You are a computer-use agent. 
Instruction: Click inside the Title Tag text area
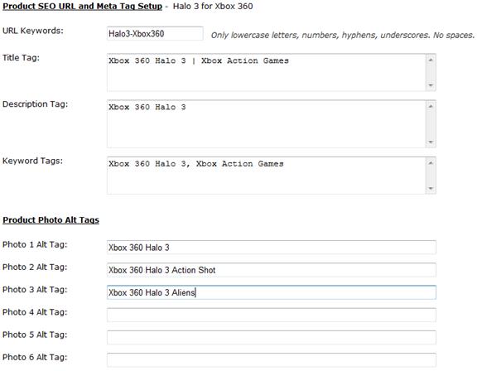click(266, 72)
